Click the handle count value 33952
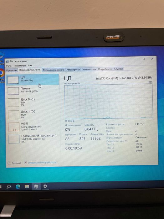 coord(95,138)
